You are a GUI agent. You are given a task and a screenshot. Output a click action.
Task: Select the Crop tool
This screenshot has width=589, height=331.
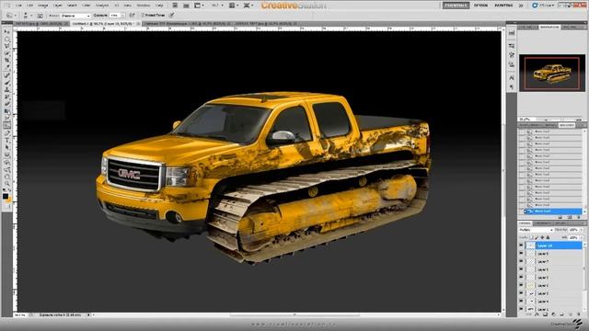[x=6, y=60]
